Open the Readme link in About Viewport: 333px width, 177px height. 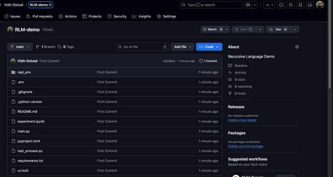coord(238,66)
